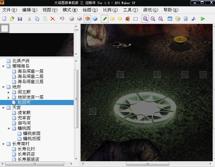Click the Paste clipboard icon

[x=45, y=19]
